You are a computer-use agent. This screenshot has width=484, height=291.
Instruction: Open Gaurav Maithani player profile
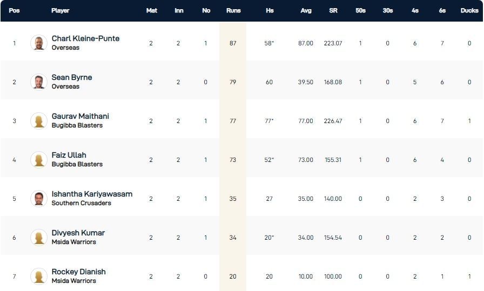point(79,117)
